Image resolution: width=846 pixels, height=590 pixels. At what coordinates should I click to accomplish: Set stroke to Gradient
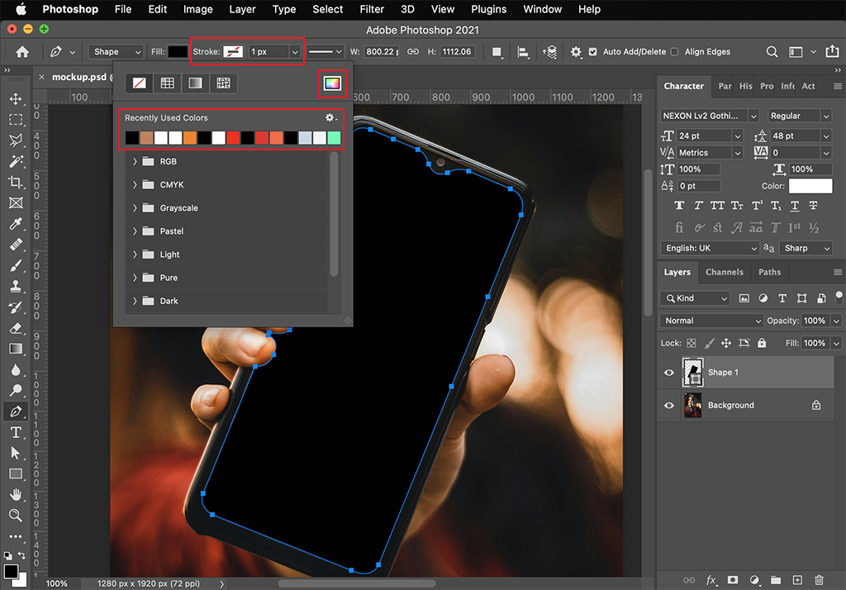pos(195,83)
